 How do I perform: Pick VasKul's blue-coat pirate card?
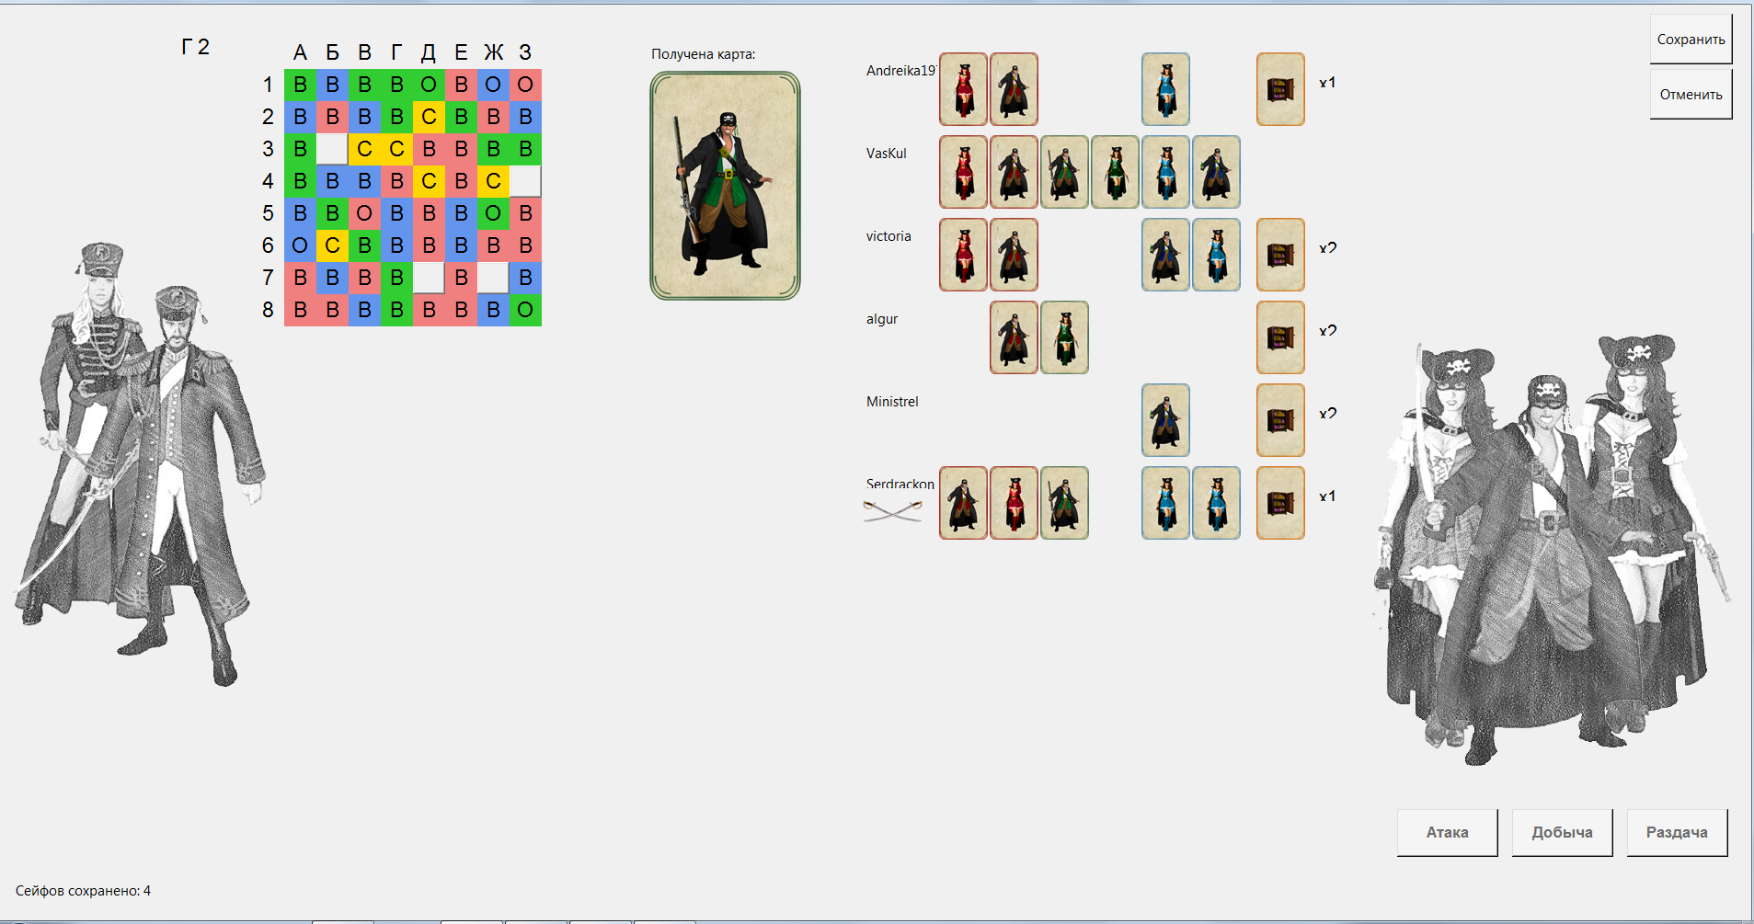click(1216, 172)
